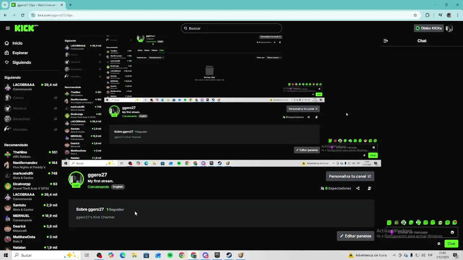Image resolution: width=463 pixels, height=260 pixels.
Task: Open MatthewDota Dota 2 channel
Action: 31,239
